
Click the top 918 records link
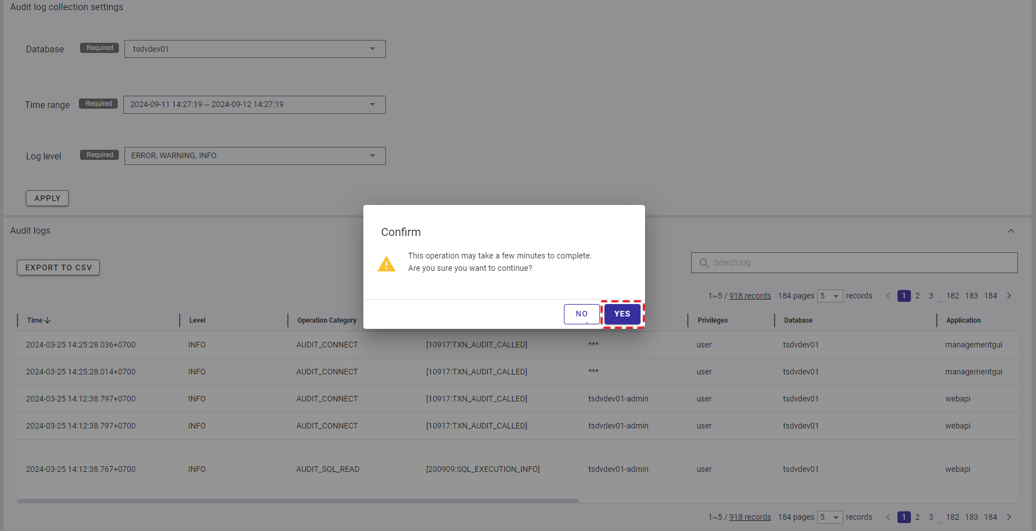(x=750, y=296)
